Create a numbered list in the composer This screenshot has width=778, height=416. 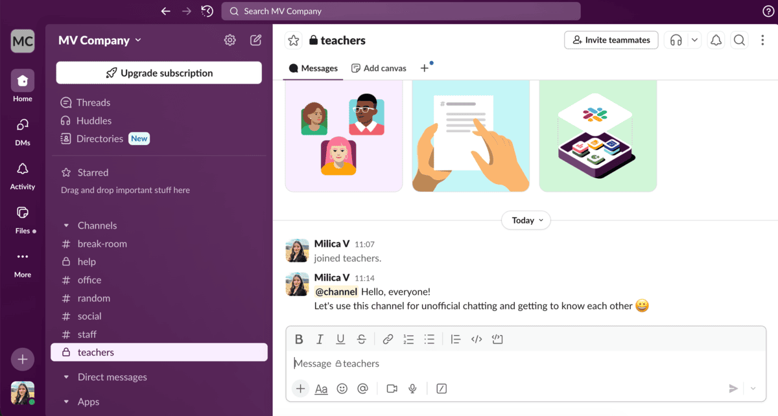click(408, 339)
